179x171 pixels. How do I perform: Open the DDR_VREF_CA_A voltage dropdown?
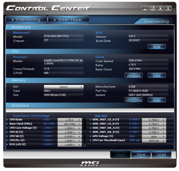point(154,120)
